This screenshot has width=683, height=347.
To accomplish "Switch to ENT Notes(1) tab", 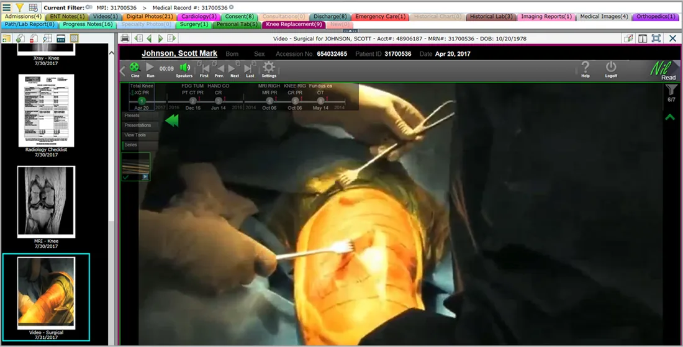I will [x=66, y=17].
